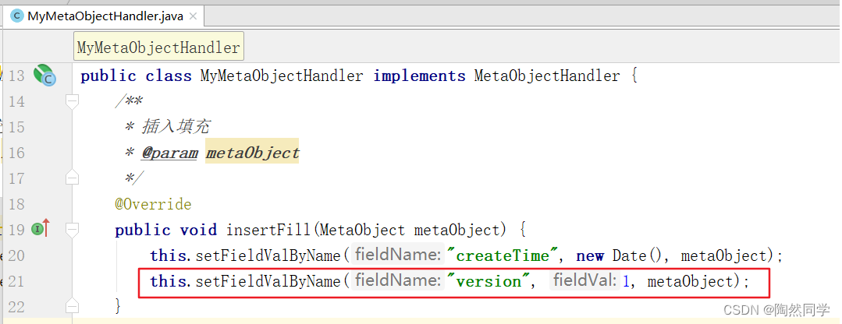The width and height of the screenshot is (842, 324).
Task: Click the fieldName: parameter hint on line 20
Action: click(398, 255)
